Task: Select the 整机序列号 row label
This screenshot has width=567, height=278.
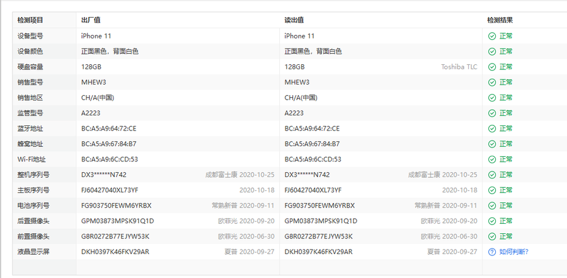Action: click(33, 175)
